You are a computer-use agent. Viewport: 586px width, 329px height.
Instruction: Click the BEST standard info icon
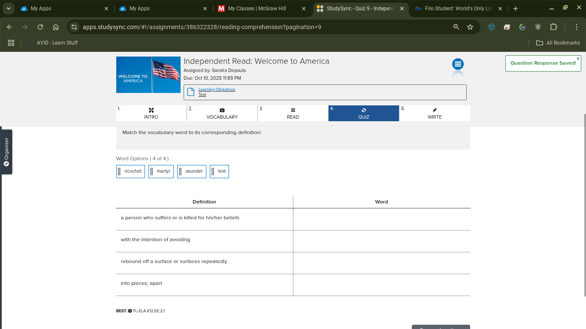point(130,311)
